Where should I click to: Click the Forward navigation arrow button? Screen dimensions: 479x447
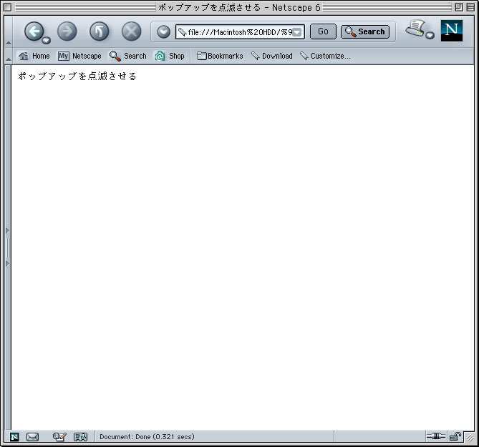(67, 31)
